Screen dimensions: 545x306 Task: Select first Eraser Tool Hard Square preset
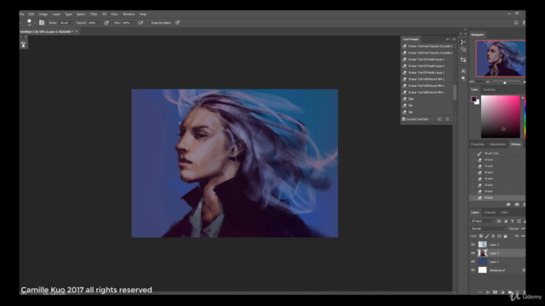(x=427, y=46)
